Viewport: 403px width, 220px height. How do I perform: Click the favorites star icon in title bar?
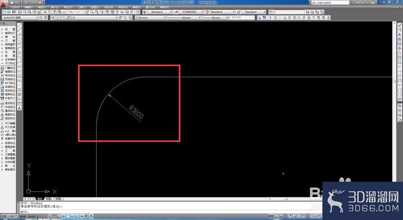[368, 2]
